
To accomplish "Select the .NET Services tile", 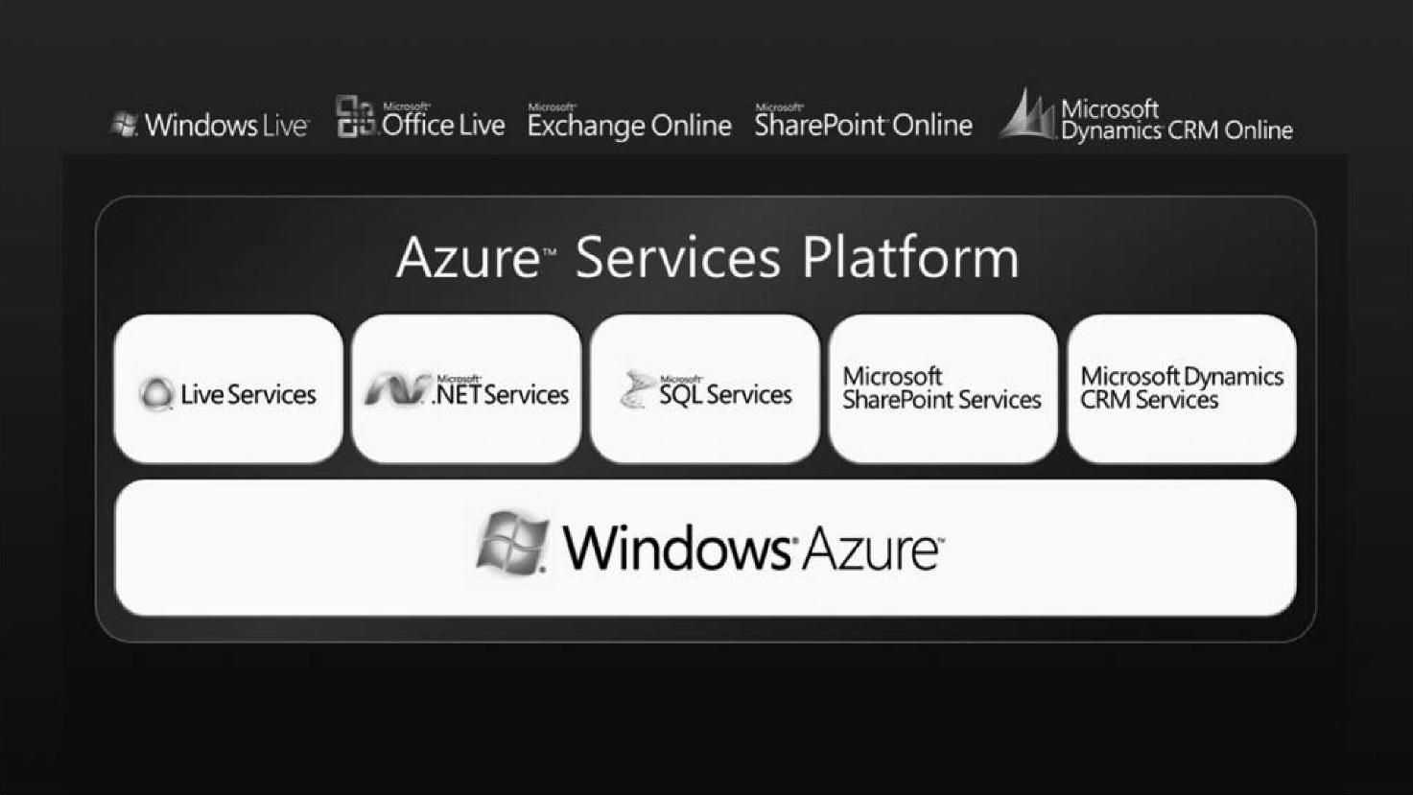I will [466, 389].
